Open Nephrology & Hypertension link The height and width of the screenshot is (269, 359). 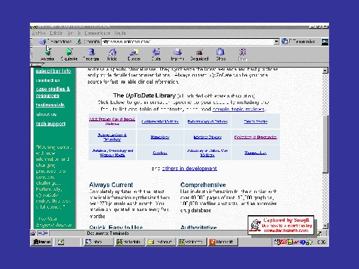coord(255,137)
